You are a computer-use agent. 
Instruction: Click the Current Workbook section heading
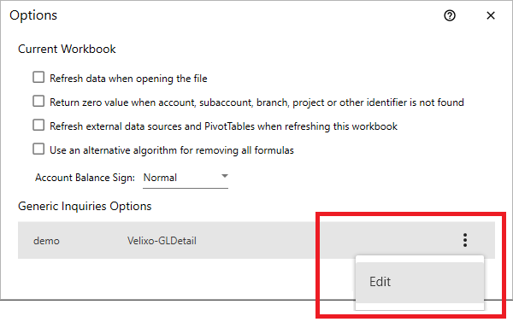[67, 49]
